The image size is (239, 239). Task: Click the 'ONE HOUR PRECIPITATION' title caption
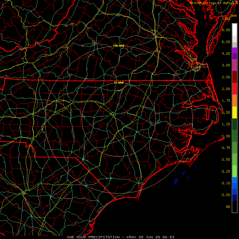[93, 237]
